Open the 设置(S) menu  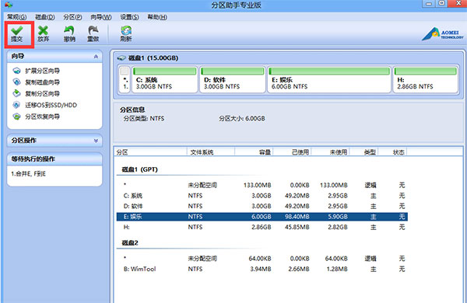pyautogui.click(x=129, y=17)
